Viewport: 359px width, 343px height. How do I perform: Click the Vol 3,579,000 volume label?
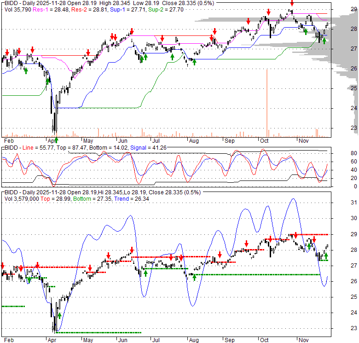point(21,198)
